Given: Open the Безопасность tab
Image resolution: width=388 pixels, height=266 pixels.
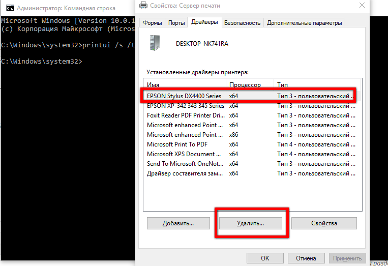Looking at the screenshot, I should (x=242, y=23).
